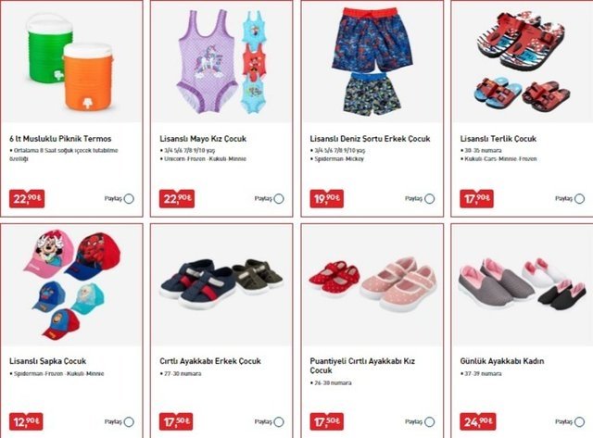Image resolution: width=593 pixels, height=438 pixels.
Task: Click the 22,90 price tag on swimsuit
Action: pyautogui.click(x=177, y=198)
